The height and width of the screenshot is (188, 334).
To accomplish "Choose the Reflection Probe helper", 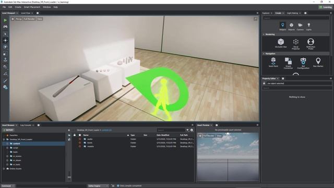I will (x=311, y=44).
